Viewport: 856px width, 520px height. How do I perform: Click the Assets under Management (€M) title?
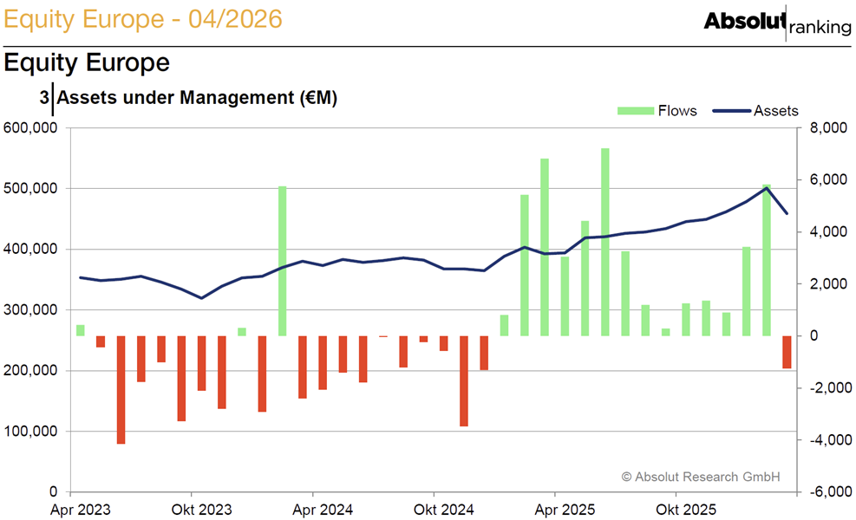(197, 98)
